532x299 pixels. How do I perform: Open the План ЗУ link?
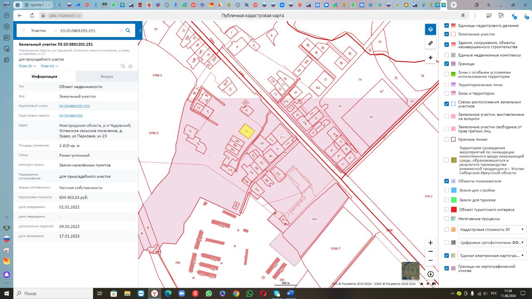[x=27, y=66]
